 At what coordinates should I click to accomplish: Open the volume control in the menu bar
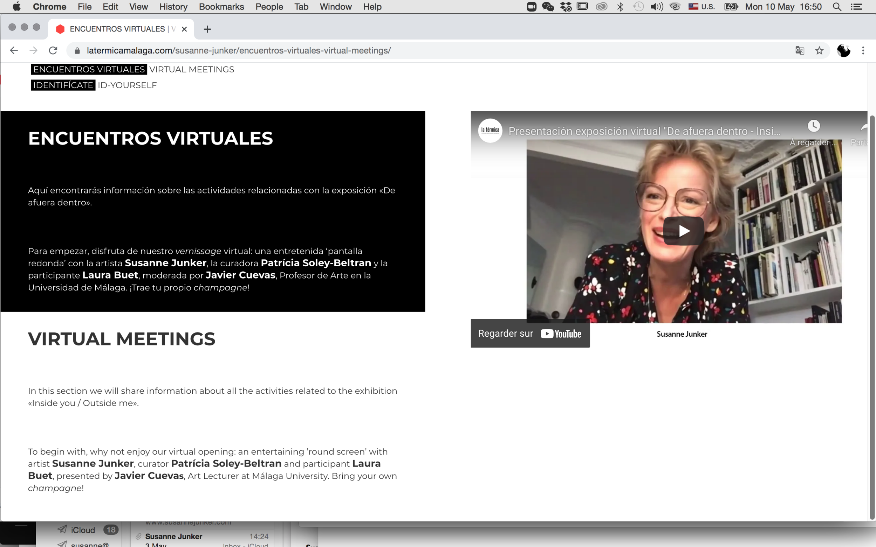pos(656,7)
